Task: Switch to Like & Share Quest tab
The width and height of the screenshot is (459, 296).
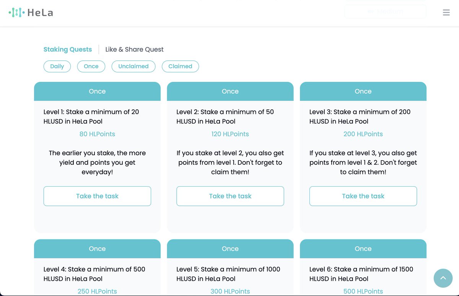Action: pyautogui.click(x=134, y=49)
